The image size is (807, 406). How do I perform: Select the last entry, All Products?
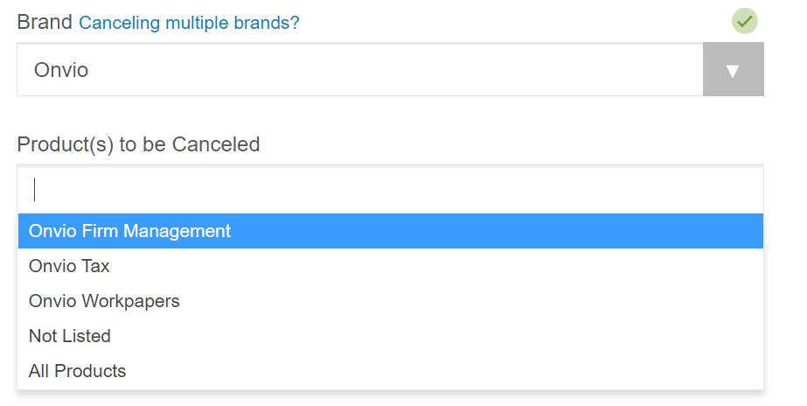(77, 371)
